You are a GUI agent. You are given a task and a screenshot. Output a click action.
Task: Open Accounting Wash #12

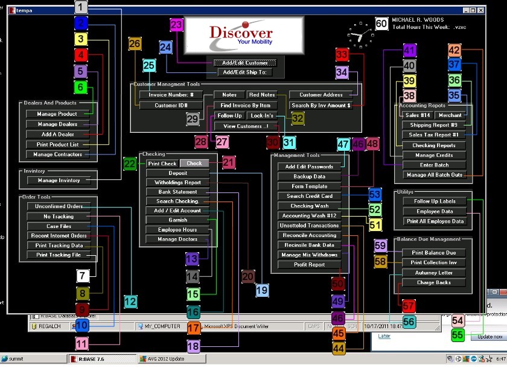[310, 216]
